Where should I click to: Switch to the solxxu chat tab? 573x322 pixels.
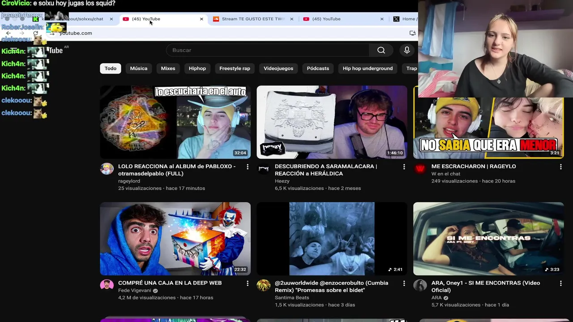point(74,19)
